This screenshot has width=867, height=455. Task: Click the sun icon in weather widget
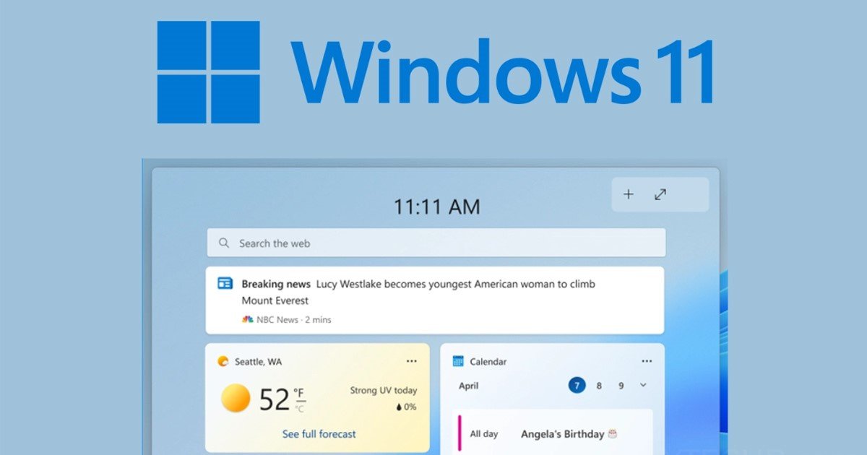[236, 399]
